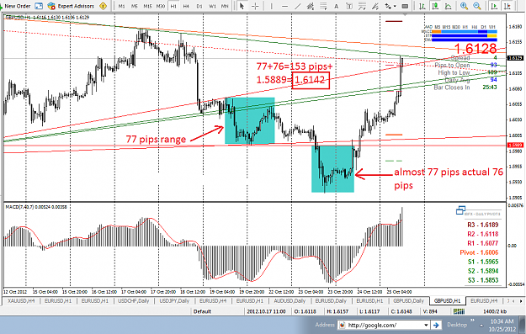Image resolution: width=526 pixels, height=334 pixels.
Task: Toggle chart shift from right border
Action: (x=507, y=6)
